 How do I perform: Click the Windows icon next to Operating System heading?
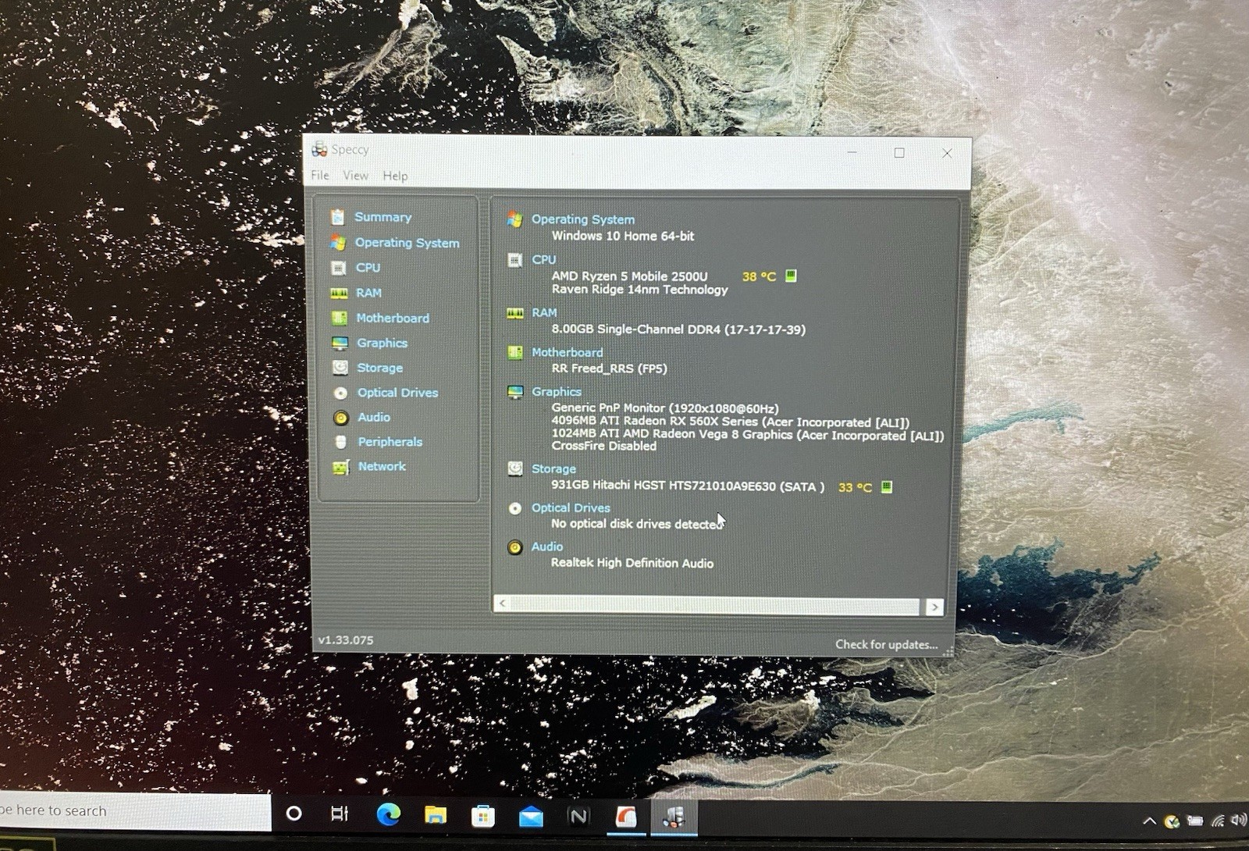514,219
